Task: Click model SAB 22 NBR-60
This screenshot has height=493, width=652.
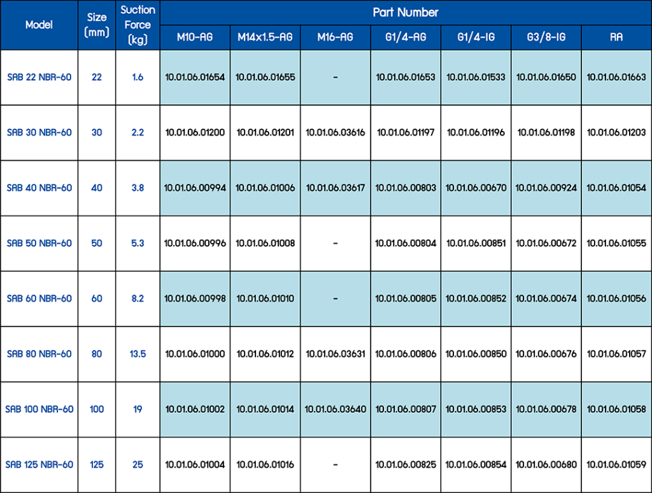Action: [x=39, y=77]
